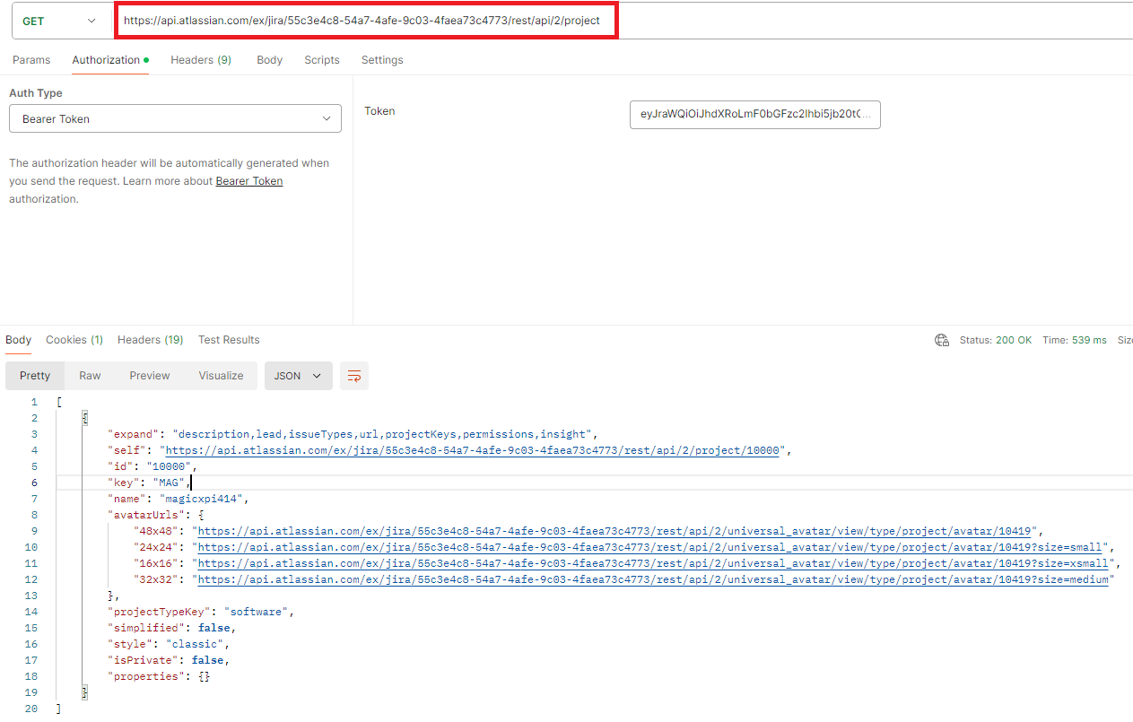The width and height of the screenshot is (1133, 722).
Task: Open the Settings tab
Action: pyautogui.click(x=381, y=60)
